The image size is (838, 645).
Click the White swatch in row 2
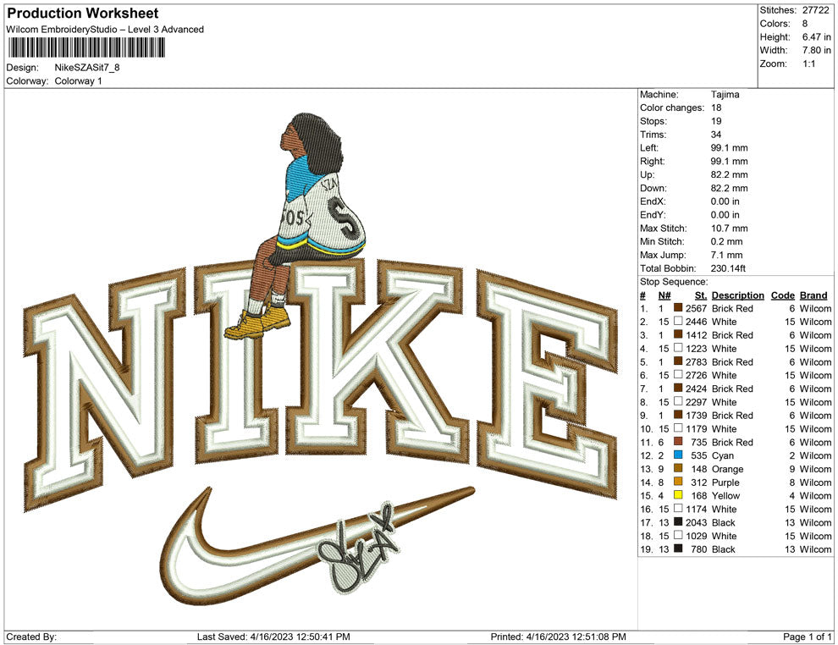click(678, 321)
